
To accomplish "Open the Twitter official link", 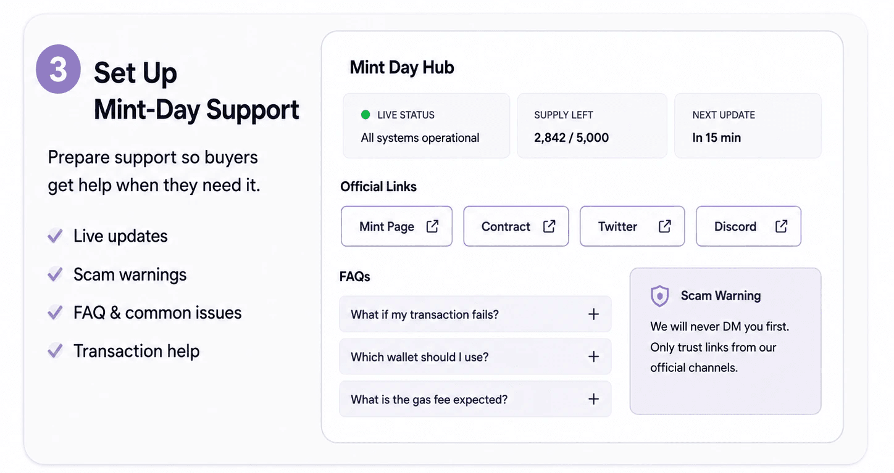I will pyautogui.click(x=632, y=226).
